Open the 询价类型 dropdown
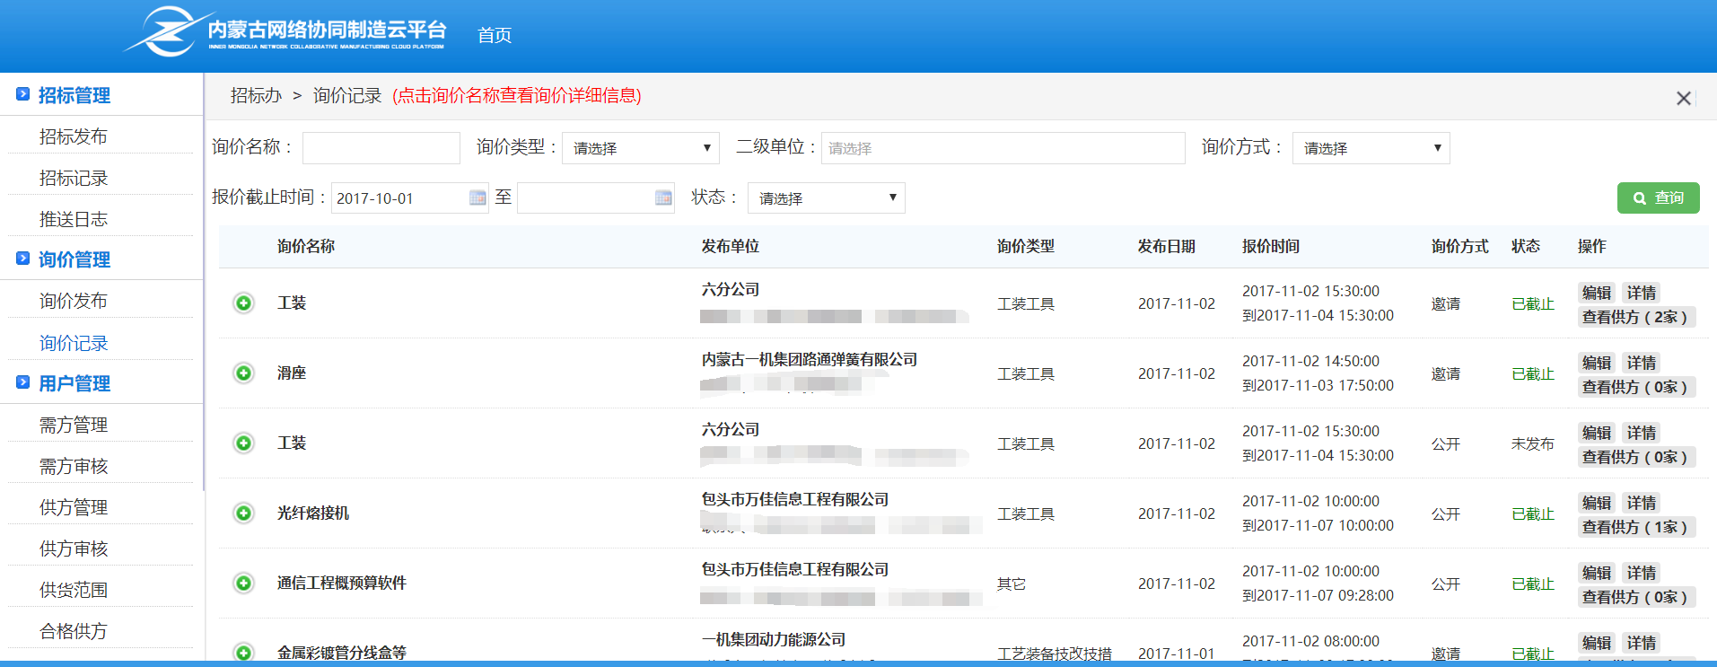The image size is (1717, 667). (x=640, y=148)
